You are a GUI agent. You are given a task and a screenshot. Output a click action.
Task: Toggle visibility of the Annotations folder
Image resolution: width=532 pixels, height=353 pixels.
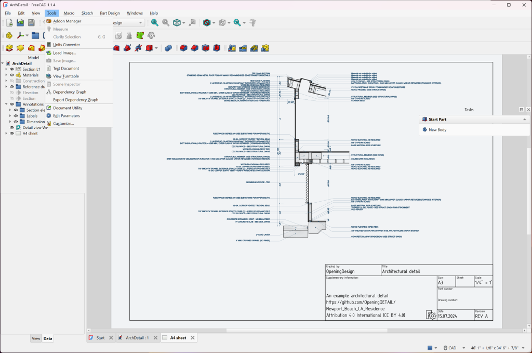[x=12, y=104]
